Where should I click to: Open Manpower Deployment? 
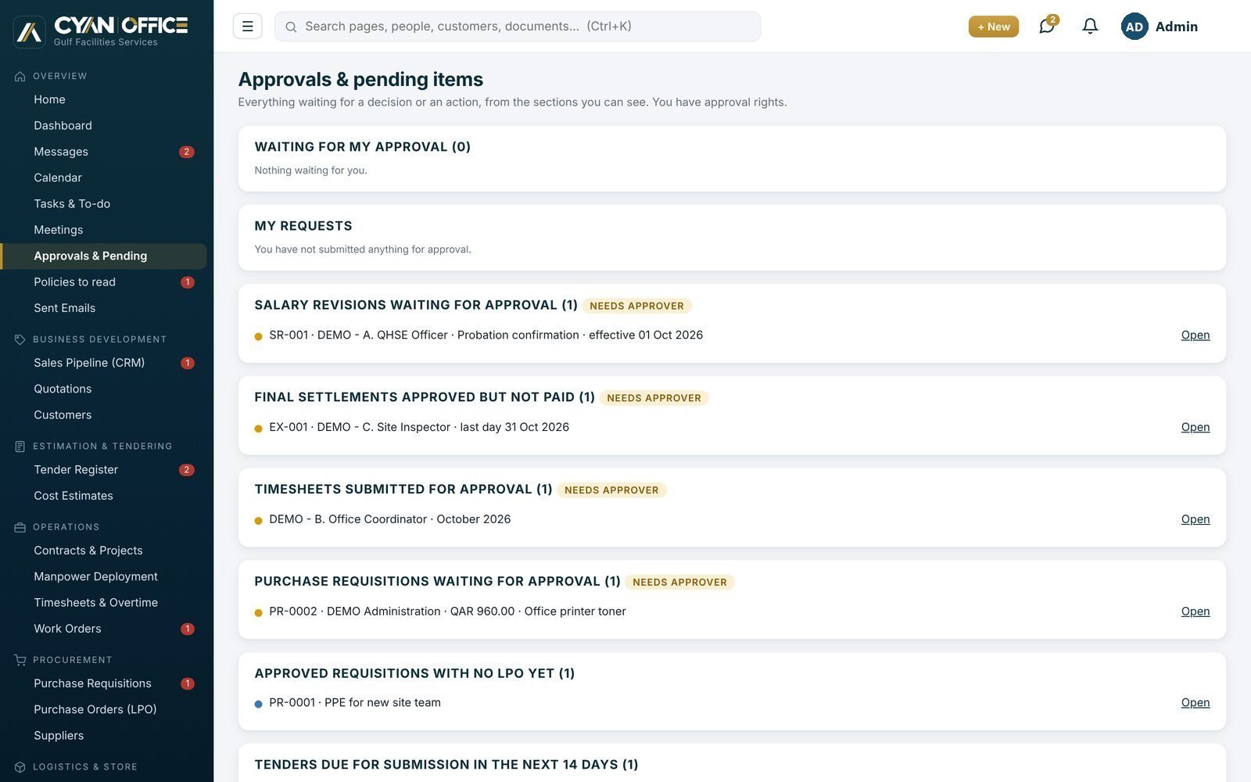click(103, 576)
